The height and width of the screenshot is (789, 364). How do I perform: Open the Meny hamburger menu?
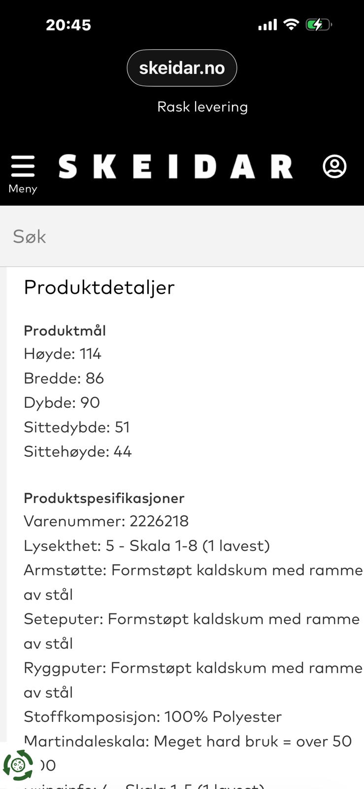coord(23,173)
